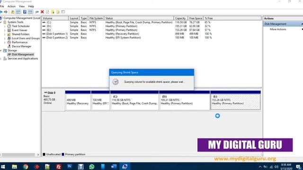
Task: Click the network signal tray icon
Action: pyautogui.click(x=271, y=167)
